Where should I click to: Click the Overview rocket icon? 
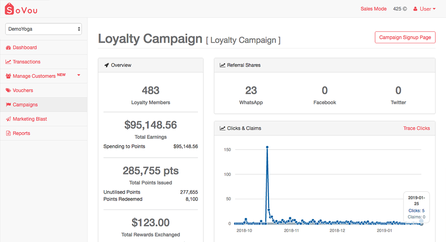point(107,65)
